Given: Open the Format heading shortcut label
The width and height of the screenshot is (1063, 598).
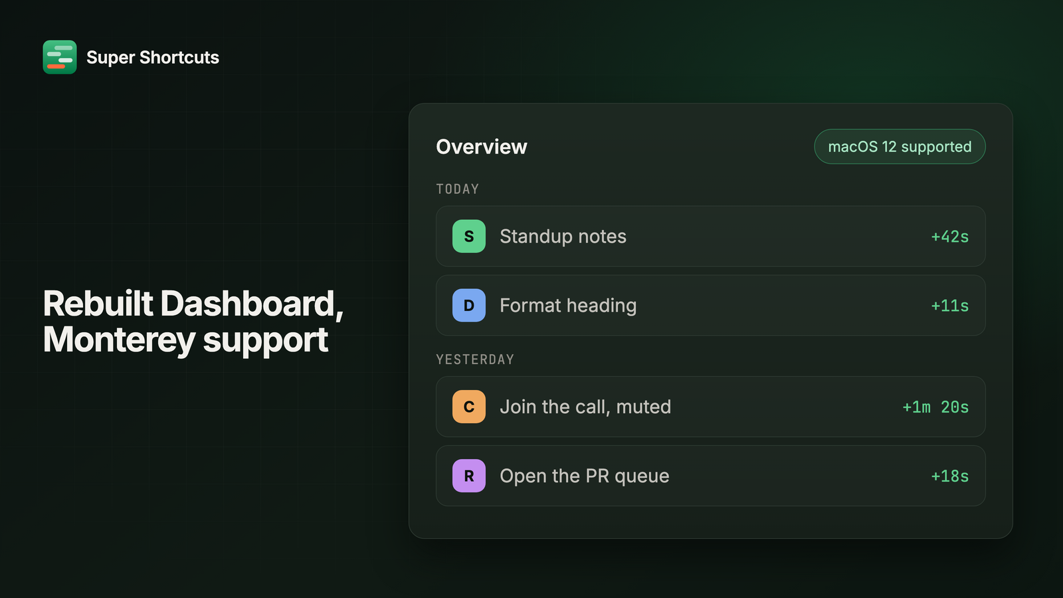Looking at the screenshot, I should point(568,306).
